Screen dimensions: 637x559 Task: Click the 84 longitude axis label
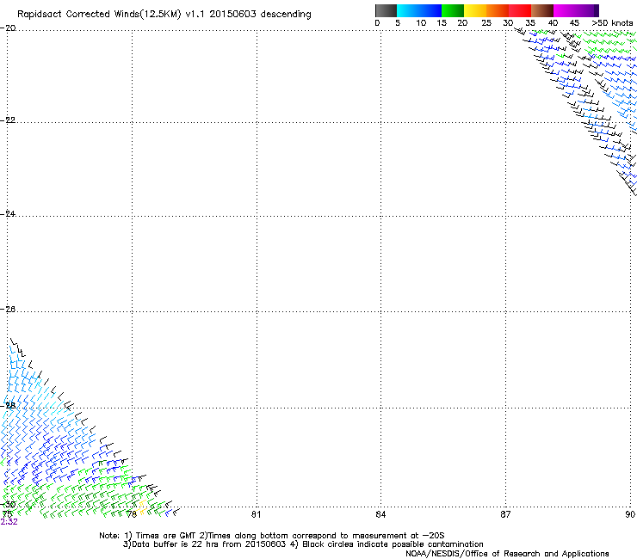(x=380, y=514)
